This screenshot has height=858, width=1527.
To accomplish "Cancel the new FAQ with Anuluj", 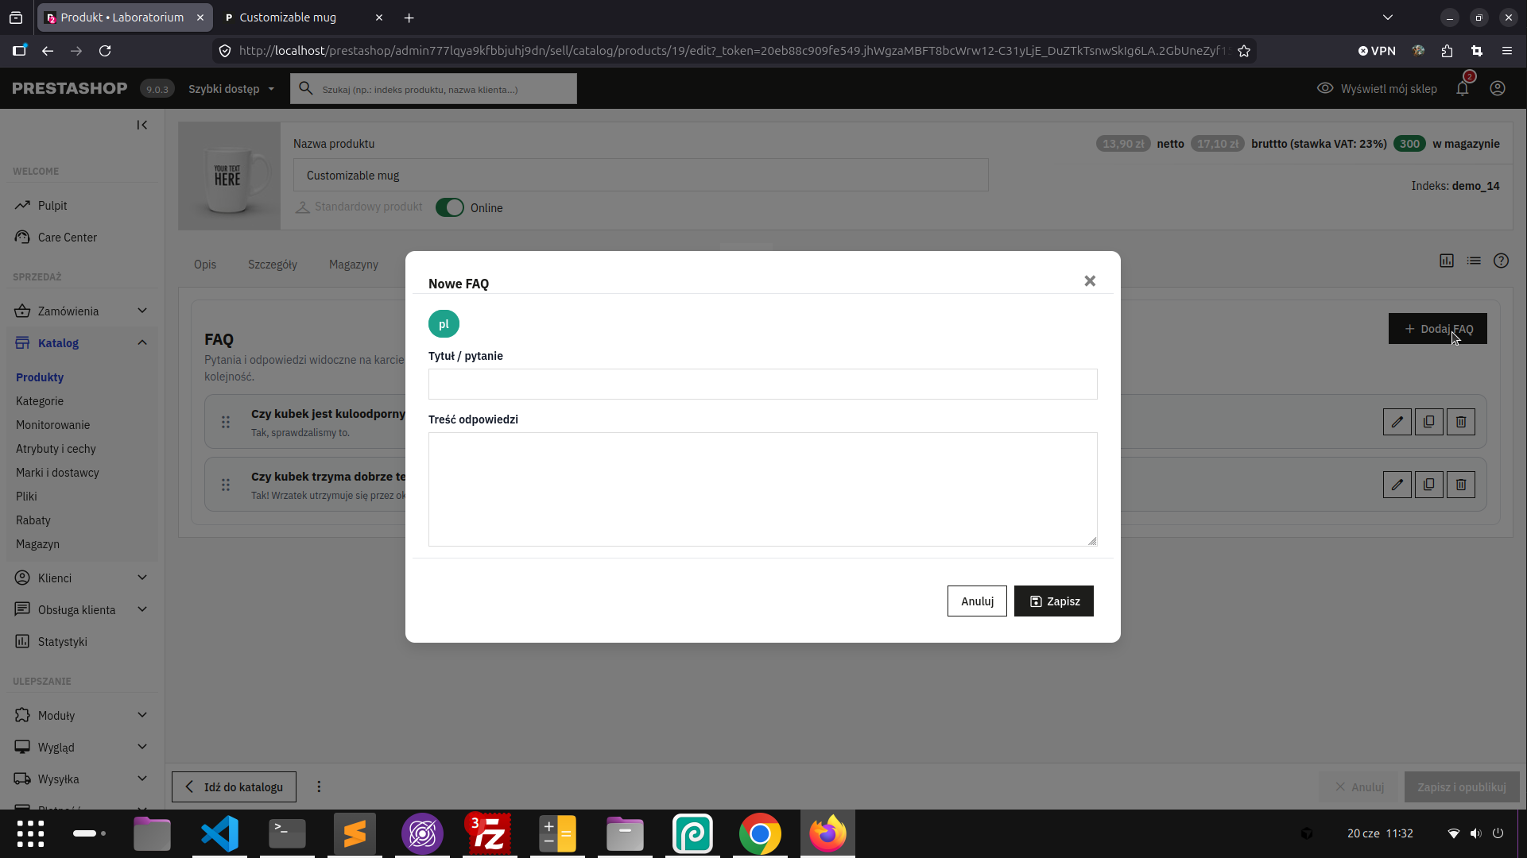I will tap(977, 601).
